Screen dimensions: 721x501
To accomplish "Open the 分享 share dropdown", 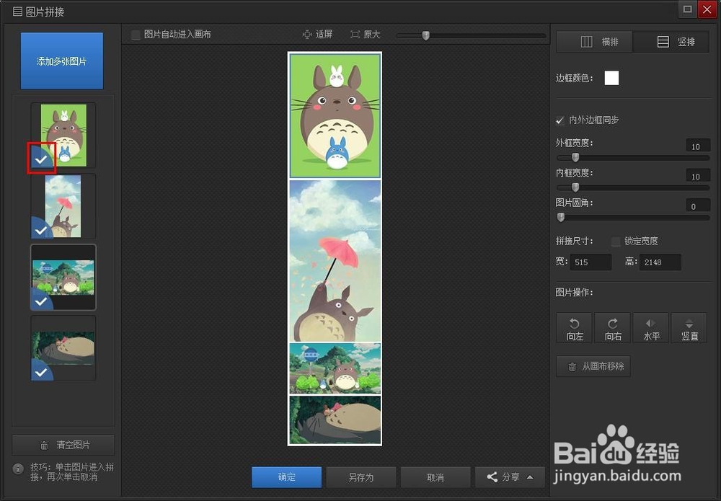I will 510,477.
